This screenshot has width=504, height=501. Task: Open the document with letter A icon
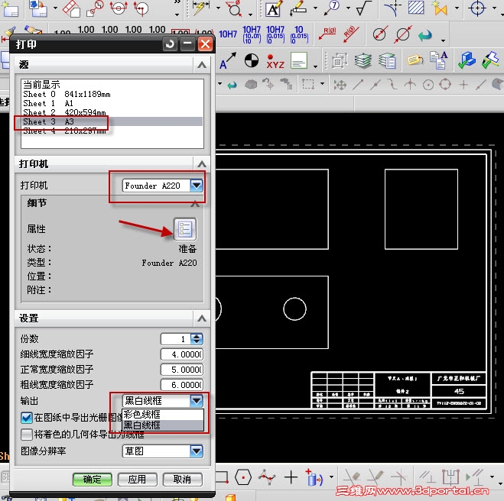439,60
